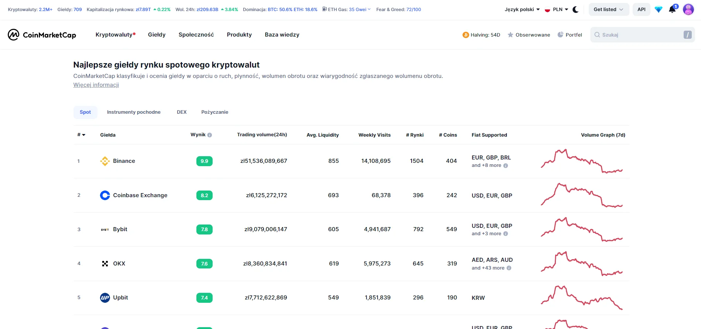This screenshot has height=329, width=701.
Task: Click the Halving bitcoin icon
Action: tap(466, 35)
